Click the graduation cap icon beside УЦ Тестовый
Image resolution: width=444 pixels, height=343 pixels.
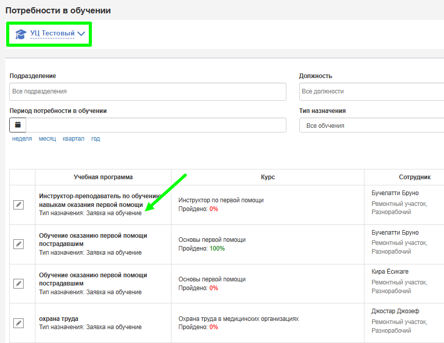pos(21,34)
